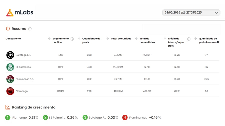The width and height of the screenshot is (225, 126).
Task: Click the date range chevron arrow
Action: click(x=216, y=13)
